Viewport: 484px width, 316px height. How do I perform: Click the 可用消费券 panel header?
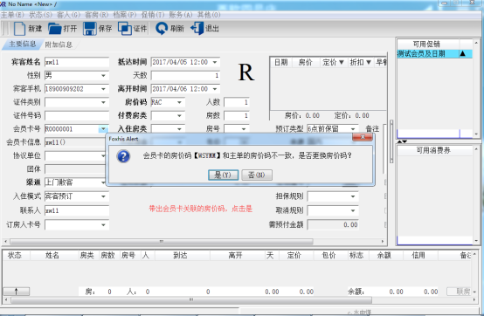[433, 150]
